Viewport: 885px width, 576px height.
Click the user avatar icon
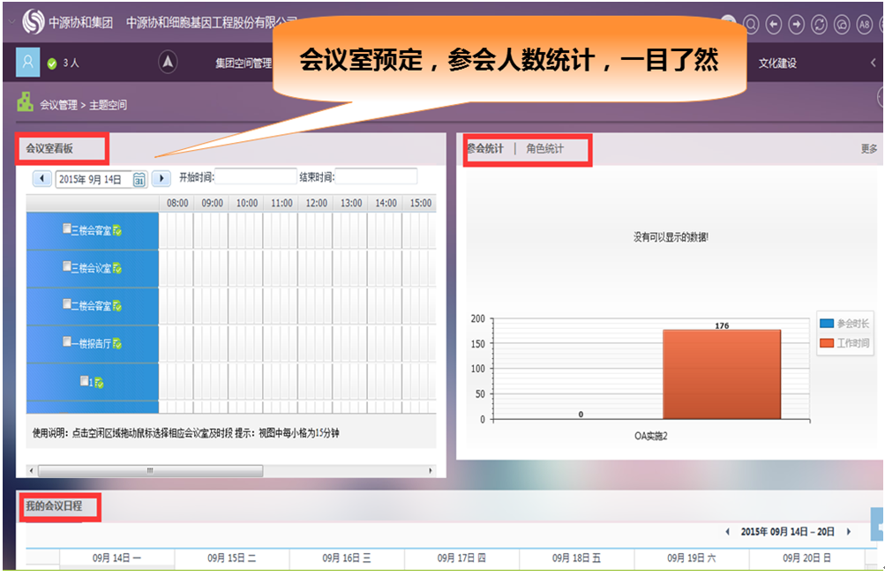pos(28,63)
